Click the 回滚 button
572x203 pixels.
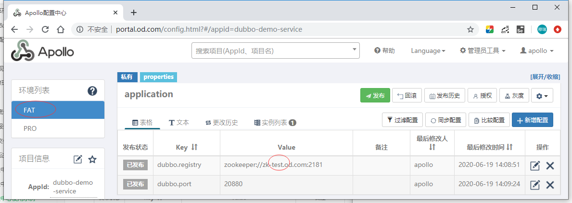(x=407, y=95)
